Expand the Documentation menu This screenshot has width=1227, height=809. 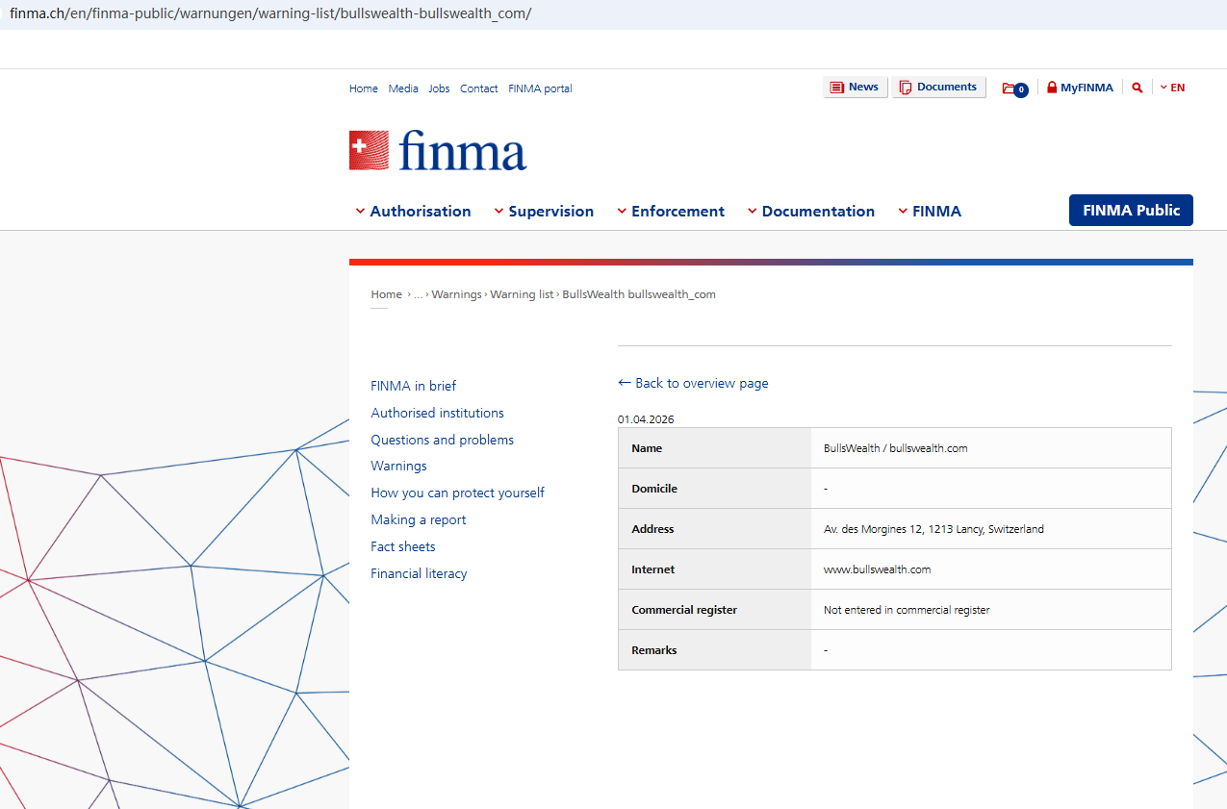pos(810,212)
